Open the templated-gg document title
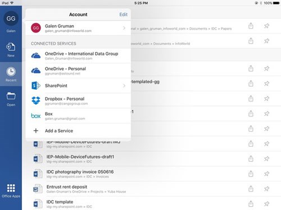The height and width of the screenshot is (210, 281). (145, 82)
